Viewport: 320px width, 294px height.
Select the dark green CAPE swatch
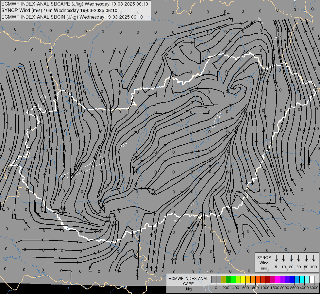(228, 279)
